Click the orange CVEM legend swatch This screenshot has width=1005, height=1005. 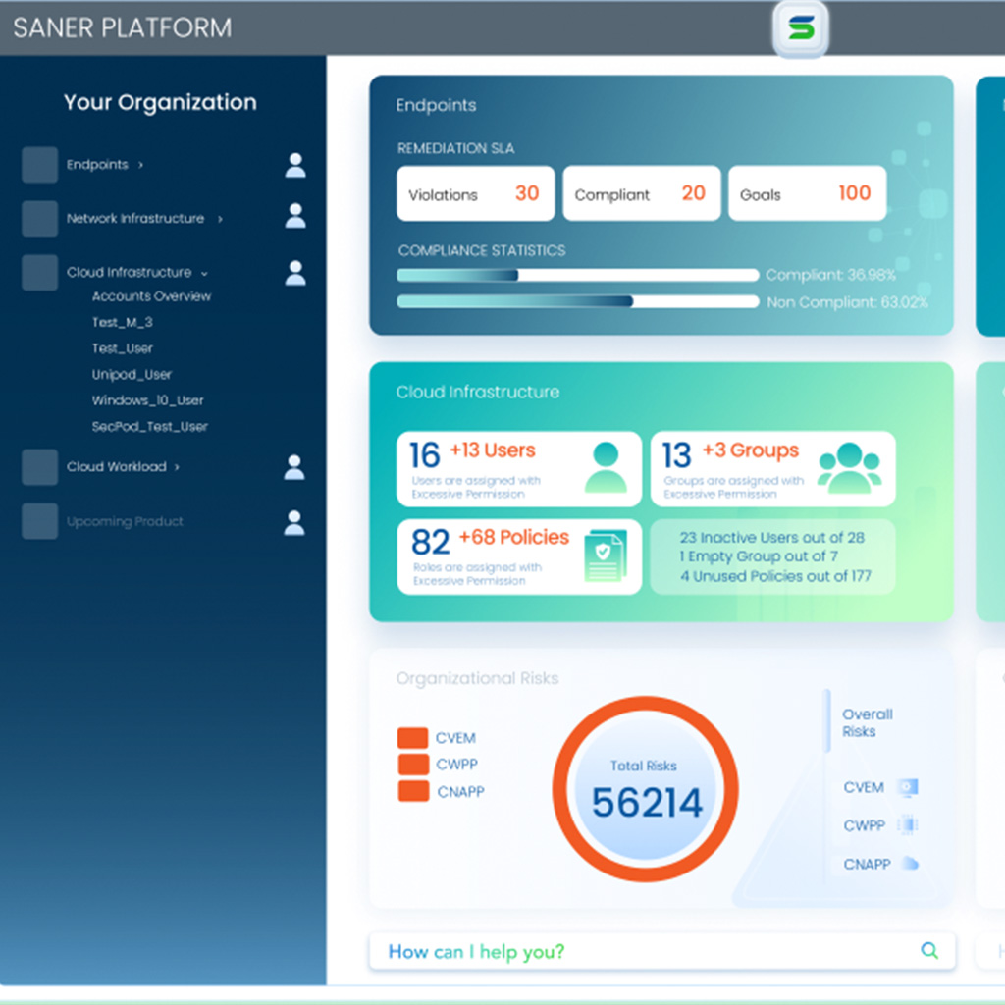click(x=413, y=738)
